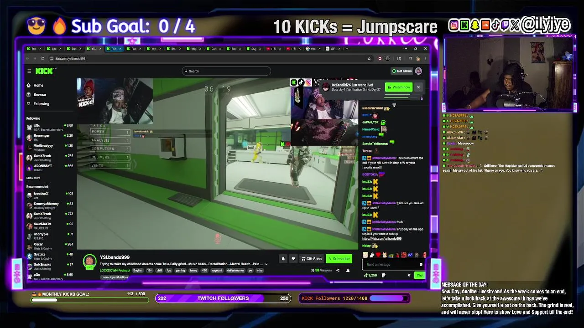
Task: Reload the browser page
Action: [x=42, y=58]
